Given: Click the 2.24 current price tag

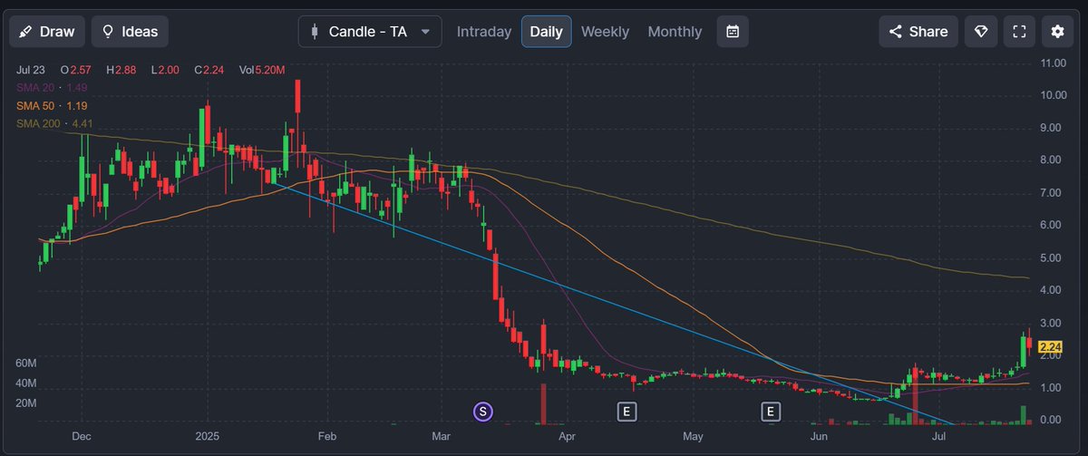Looking at the screenshot, I should 1050,347.
